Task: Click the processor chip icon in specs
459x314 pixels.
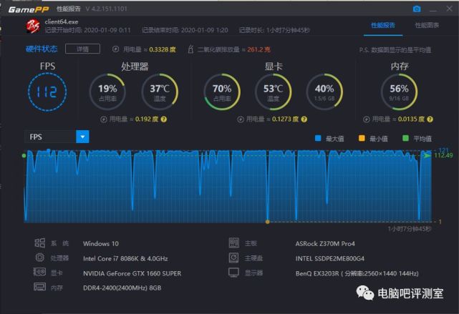Action: [x=40, y=257]
